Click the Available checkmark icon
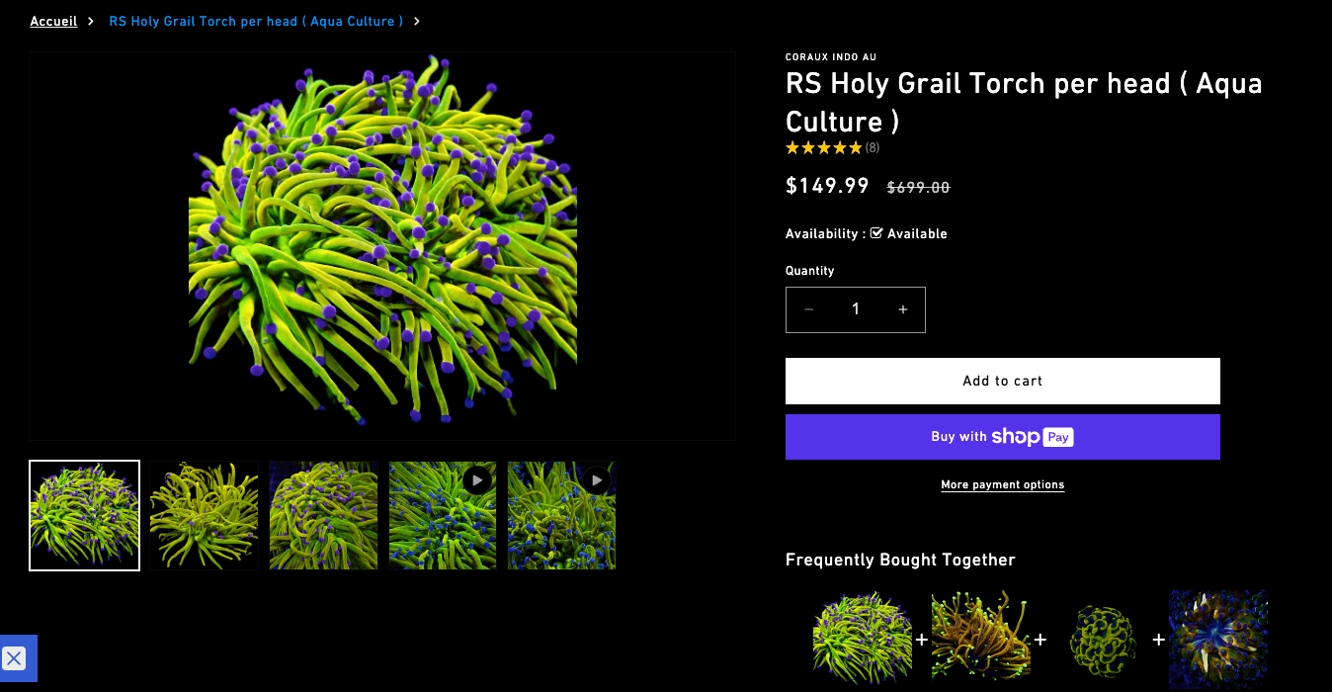 coord(875,233)
